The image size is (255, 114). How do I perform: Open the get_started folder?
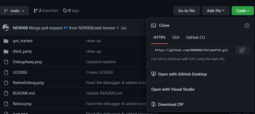[x=23, y=41]
